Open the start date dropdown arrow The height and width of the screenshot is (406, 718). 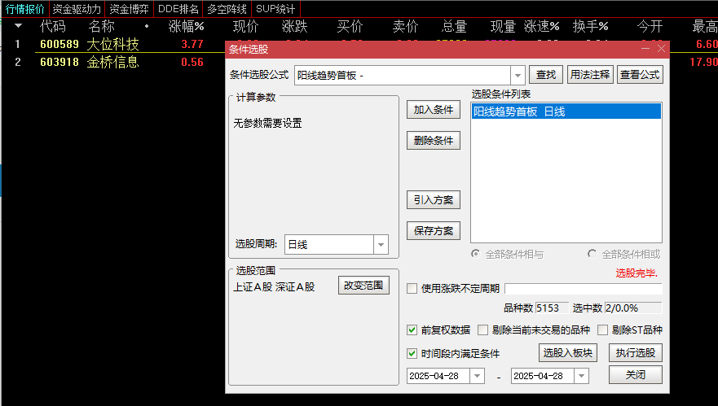pyautogui.click(x=477, y=376)
